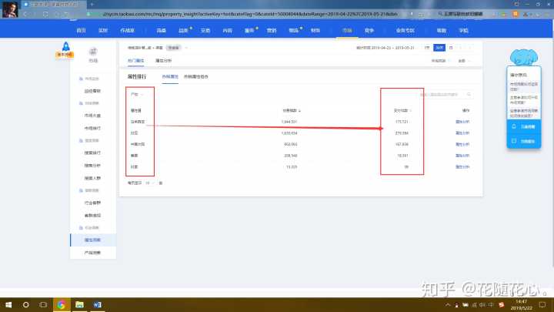This screenshot has height=312, width=554.
Task: Select the 热销属性 sub-tab
Action: point(170,76)
